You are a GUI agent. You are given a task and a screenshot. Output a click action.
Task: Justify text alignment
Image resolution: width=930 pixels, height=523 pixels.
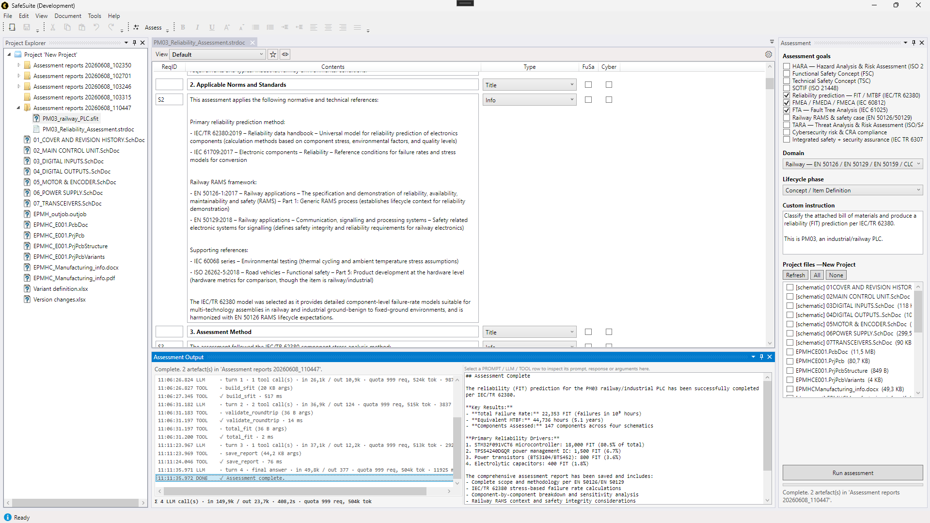click(357, 28)
